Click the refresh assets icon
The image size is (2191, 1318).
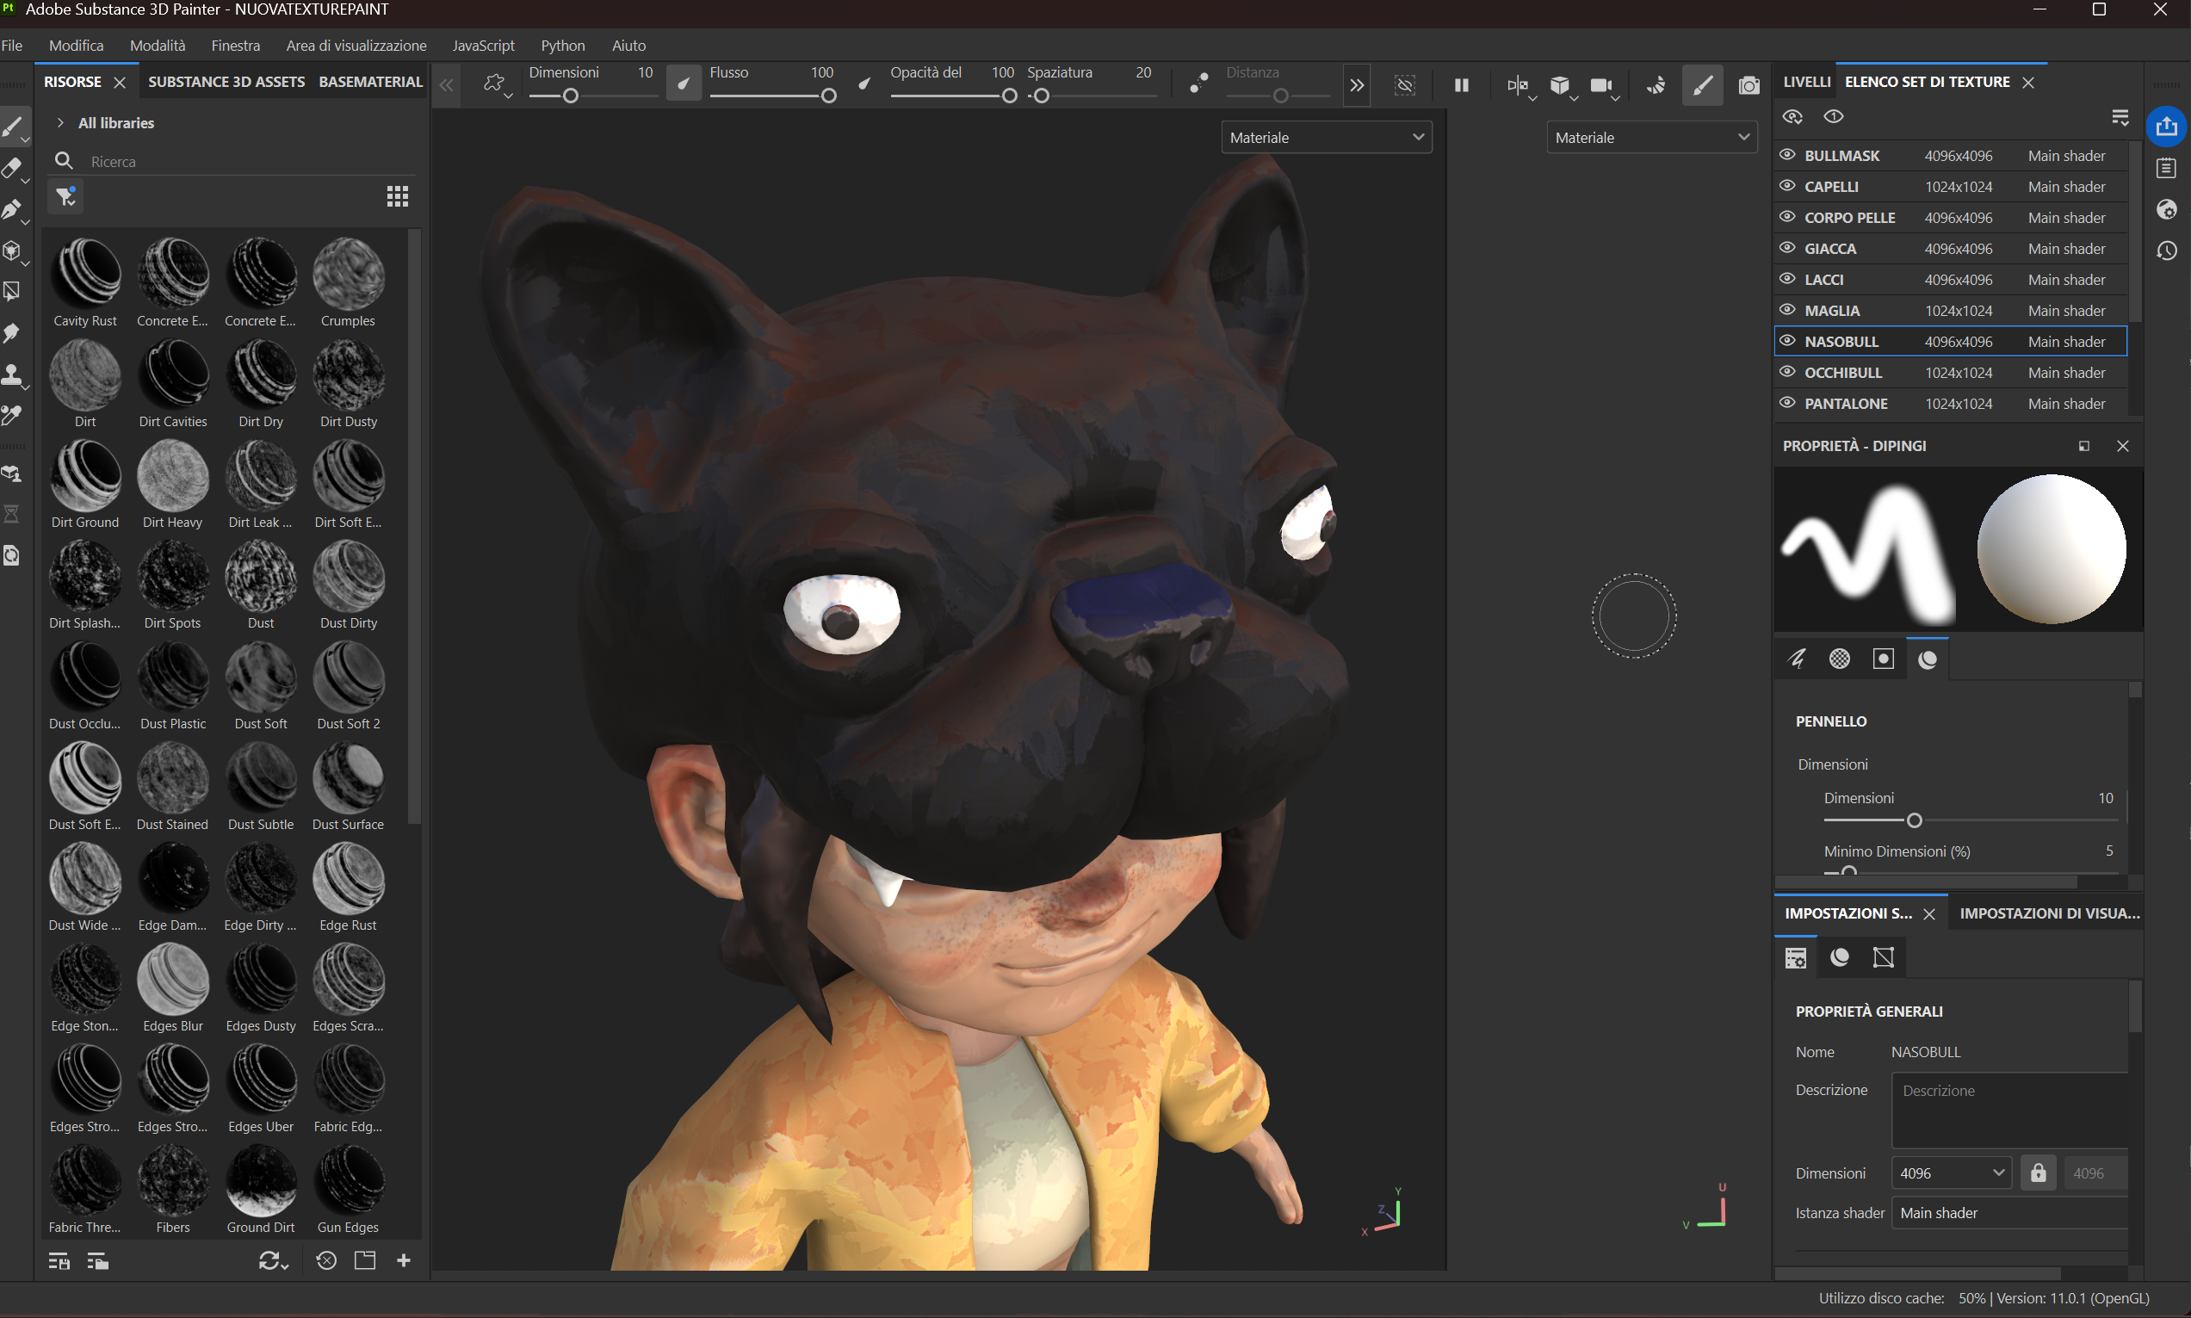point(272,1259)
